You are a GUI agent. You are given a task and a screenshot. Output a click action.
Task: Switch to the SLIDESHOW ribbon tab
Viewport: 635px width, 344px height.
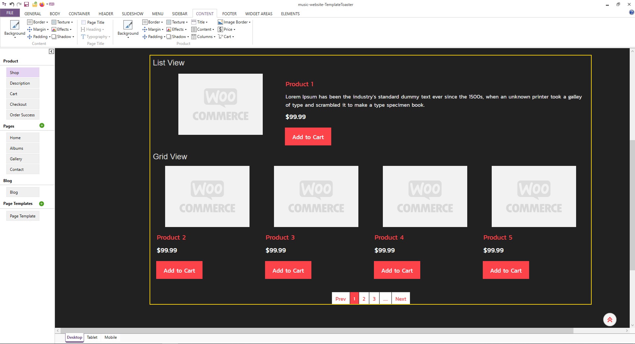[x=132, y=14]
